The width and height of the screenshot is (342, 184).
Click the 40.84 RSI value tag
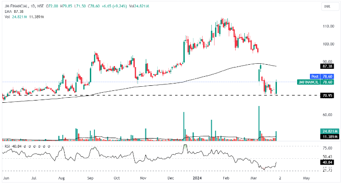pyautogui.click(x=328, y=162)
